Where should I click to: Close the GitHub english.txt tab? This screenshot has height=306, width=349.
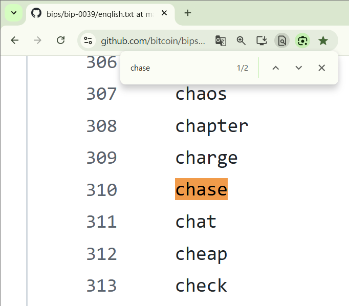click(164, 13)
